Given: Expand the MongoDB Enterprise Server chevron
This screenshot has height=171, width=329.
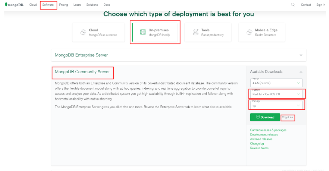Looking at the screenshot, I should (301, 55).
